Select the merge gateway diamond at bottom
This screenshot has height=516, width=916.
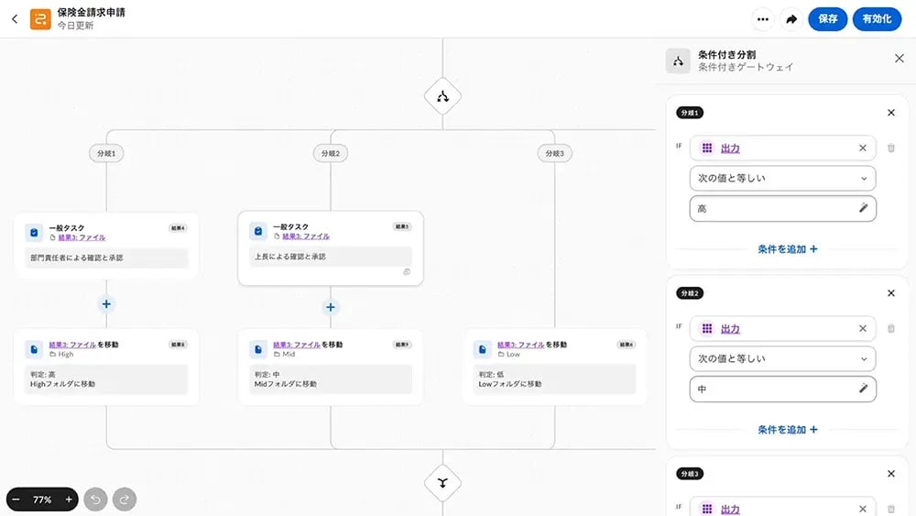pyautogui.click(x=442, y=483)
